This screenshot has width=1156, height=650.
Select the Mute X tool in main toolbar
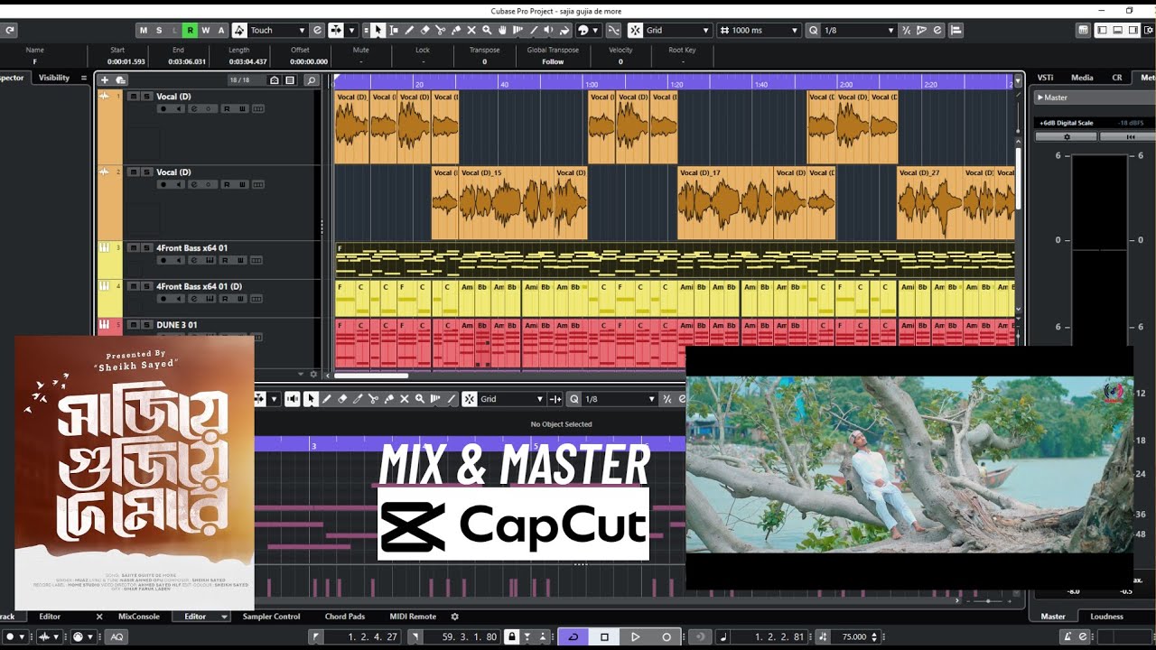(x=471, y=30)
